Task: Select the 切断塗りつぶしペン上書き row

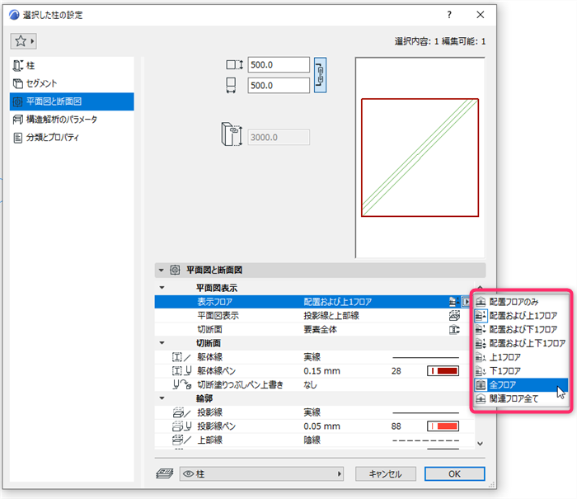Action: tap(315, 384)
